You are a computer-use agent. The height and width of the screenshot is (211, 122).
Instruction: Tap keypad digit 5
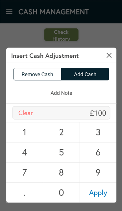click(61, 152)
